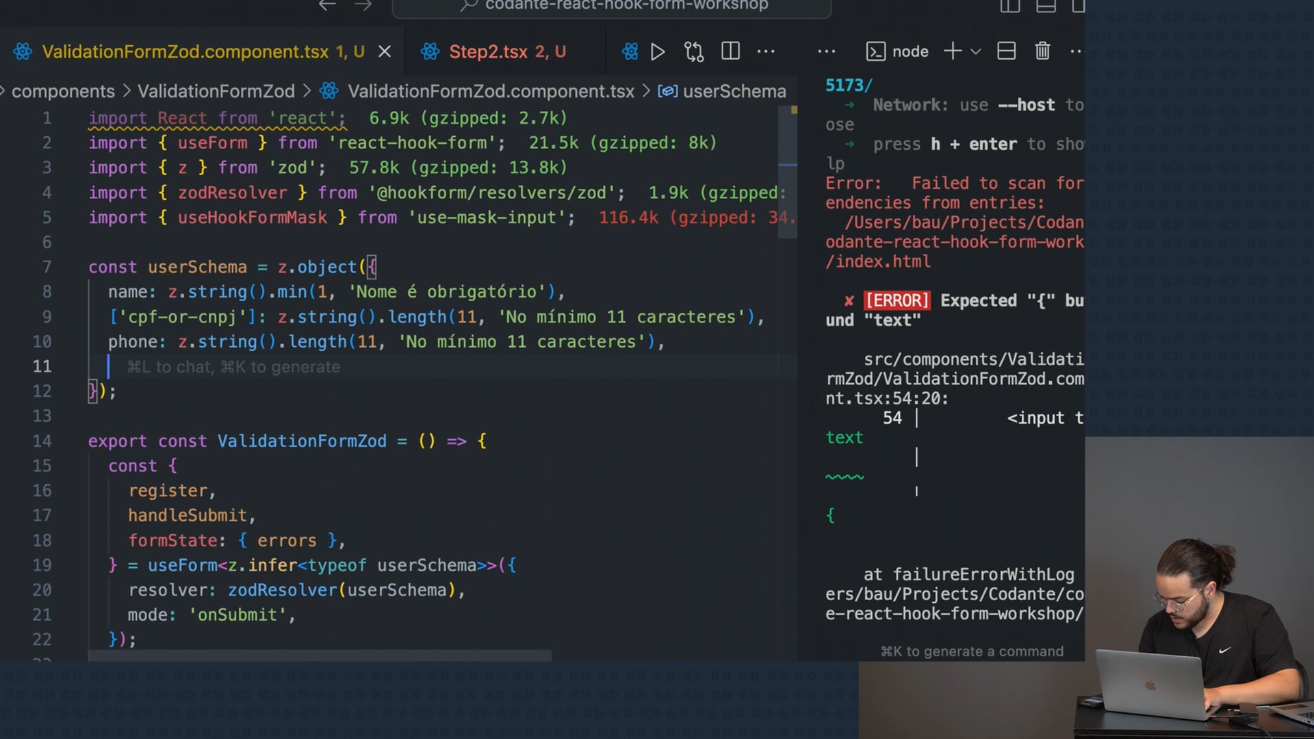Click the project search bar at top

pyautogui.click(x=611, y=6)
